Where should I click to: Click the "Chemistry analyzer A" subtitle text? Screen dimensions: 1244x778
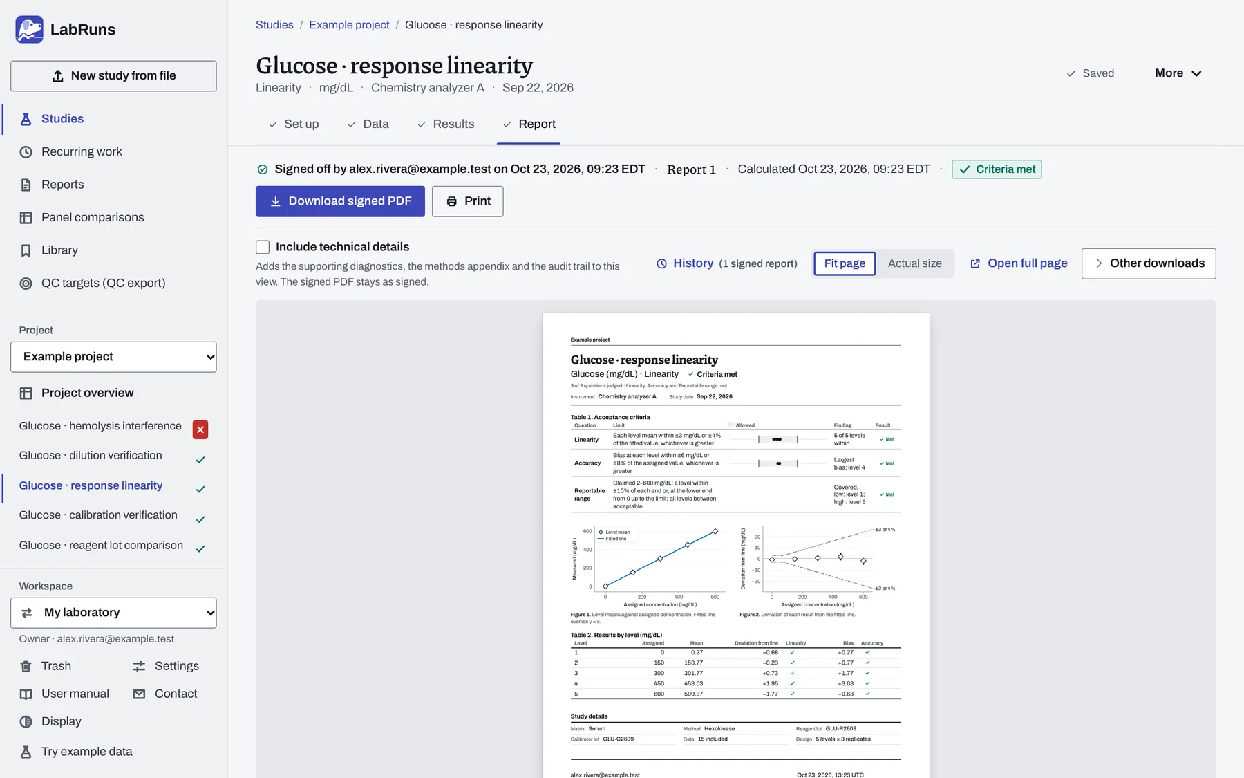[x=428, y=88]
